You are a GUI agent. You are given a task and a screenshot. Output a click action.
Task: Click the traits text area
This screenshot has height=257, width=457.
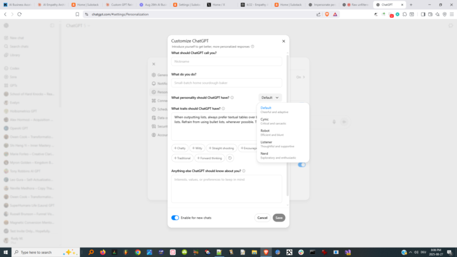click(x=215, y=126)
